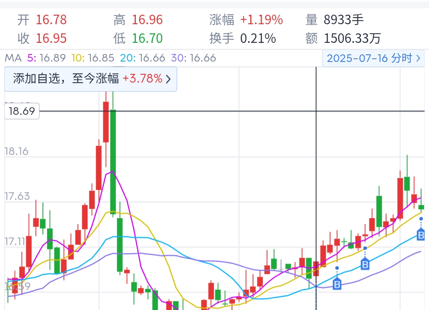
Task: Click the leftmost B buy marker
Action: (337, 284)
